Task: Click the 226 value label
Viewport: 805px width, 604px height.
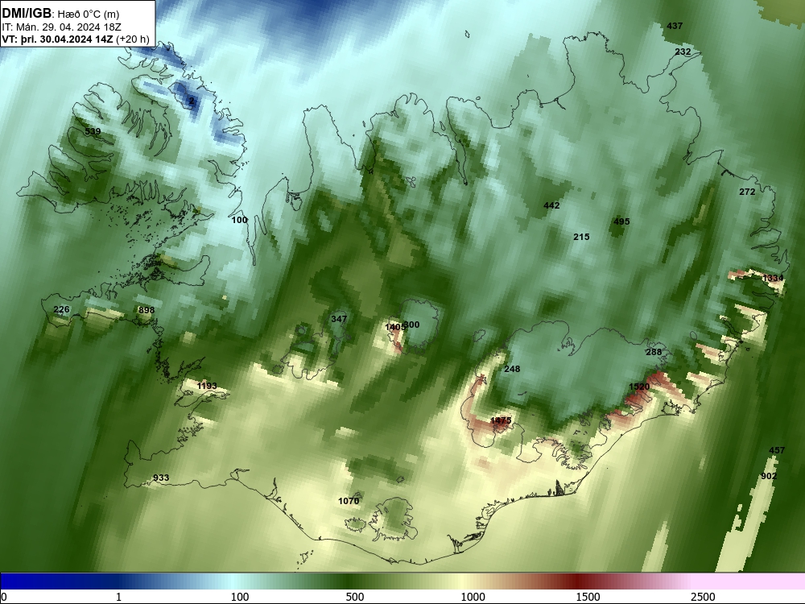Action: tap(61, 309)
